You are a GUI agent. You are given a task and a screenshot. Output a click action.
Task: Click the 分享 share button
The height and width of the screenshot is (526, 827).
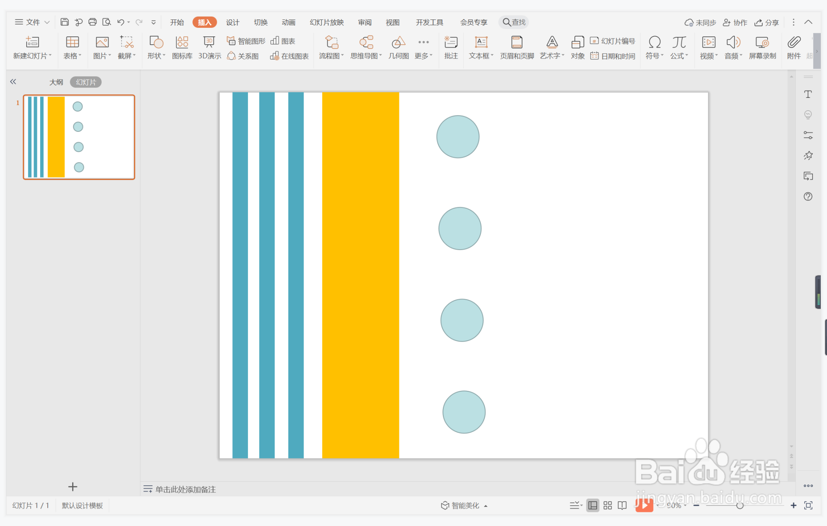click(766, 22)
